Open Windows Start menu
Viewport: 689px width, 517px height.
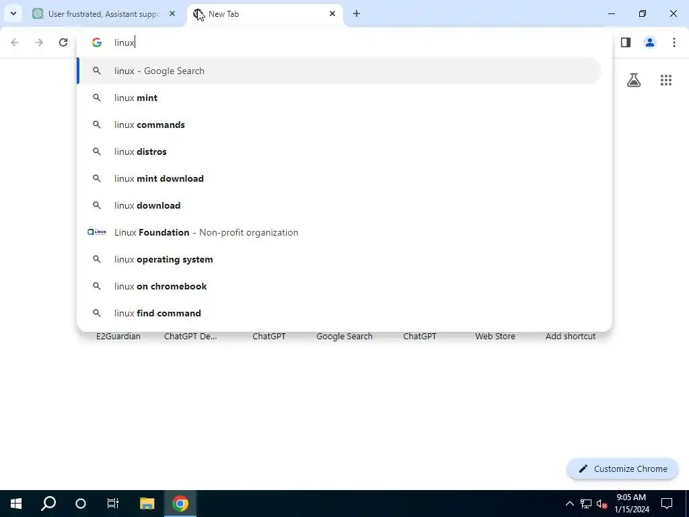pos(16,504)
